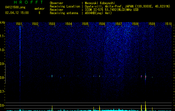
Task: Select the filename 04121500.png
Action: coord(15,7)
